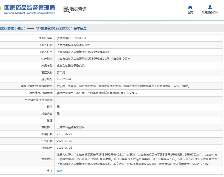
Task: Click the 产品储存条件及有效期 label
Action: click(x=38, y=100)
